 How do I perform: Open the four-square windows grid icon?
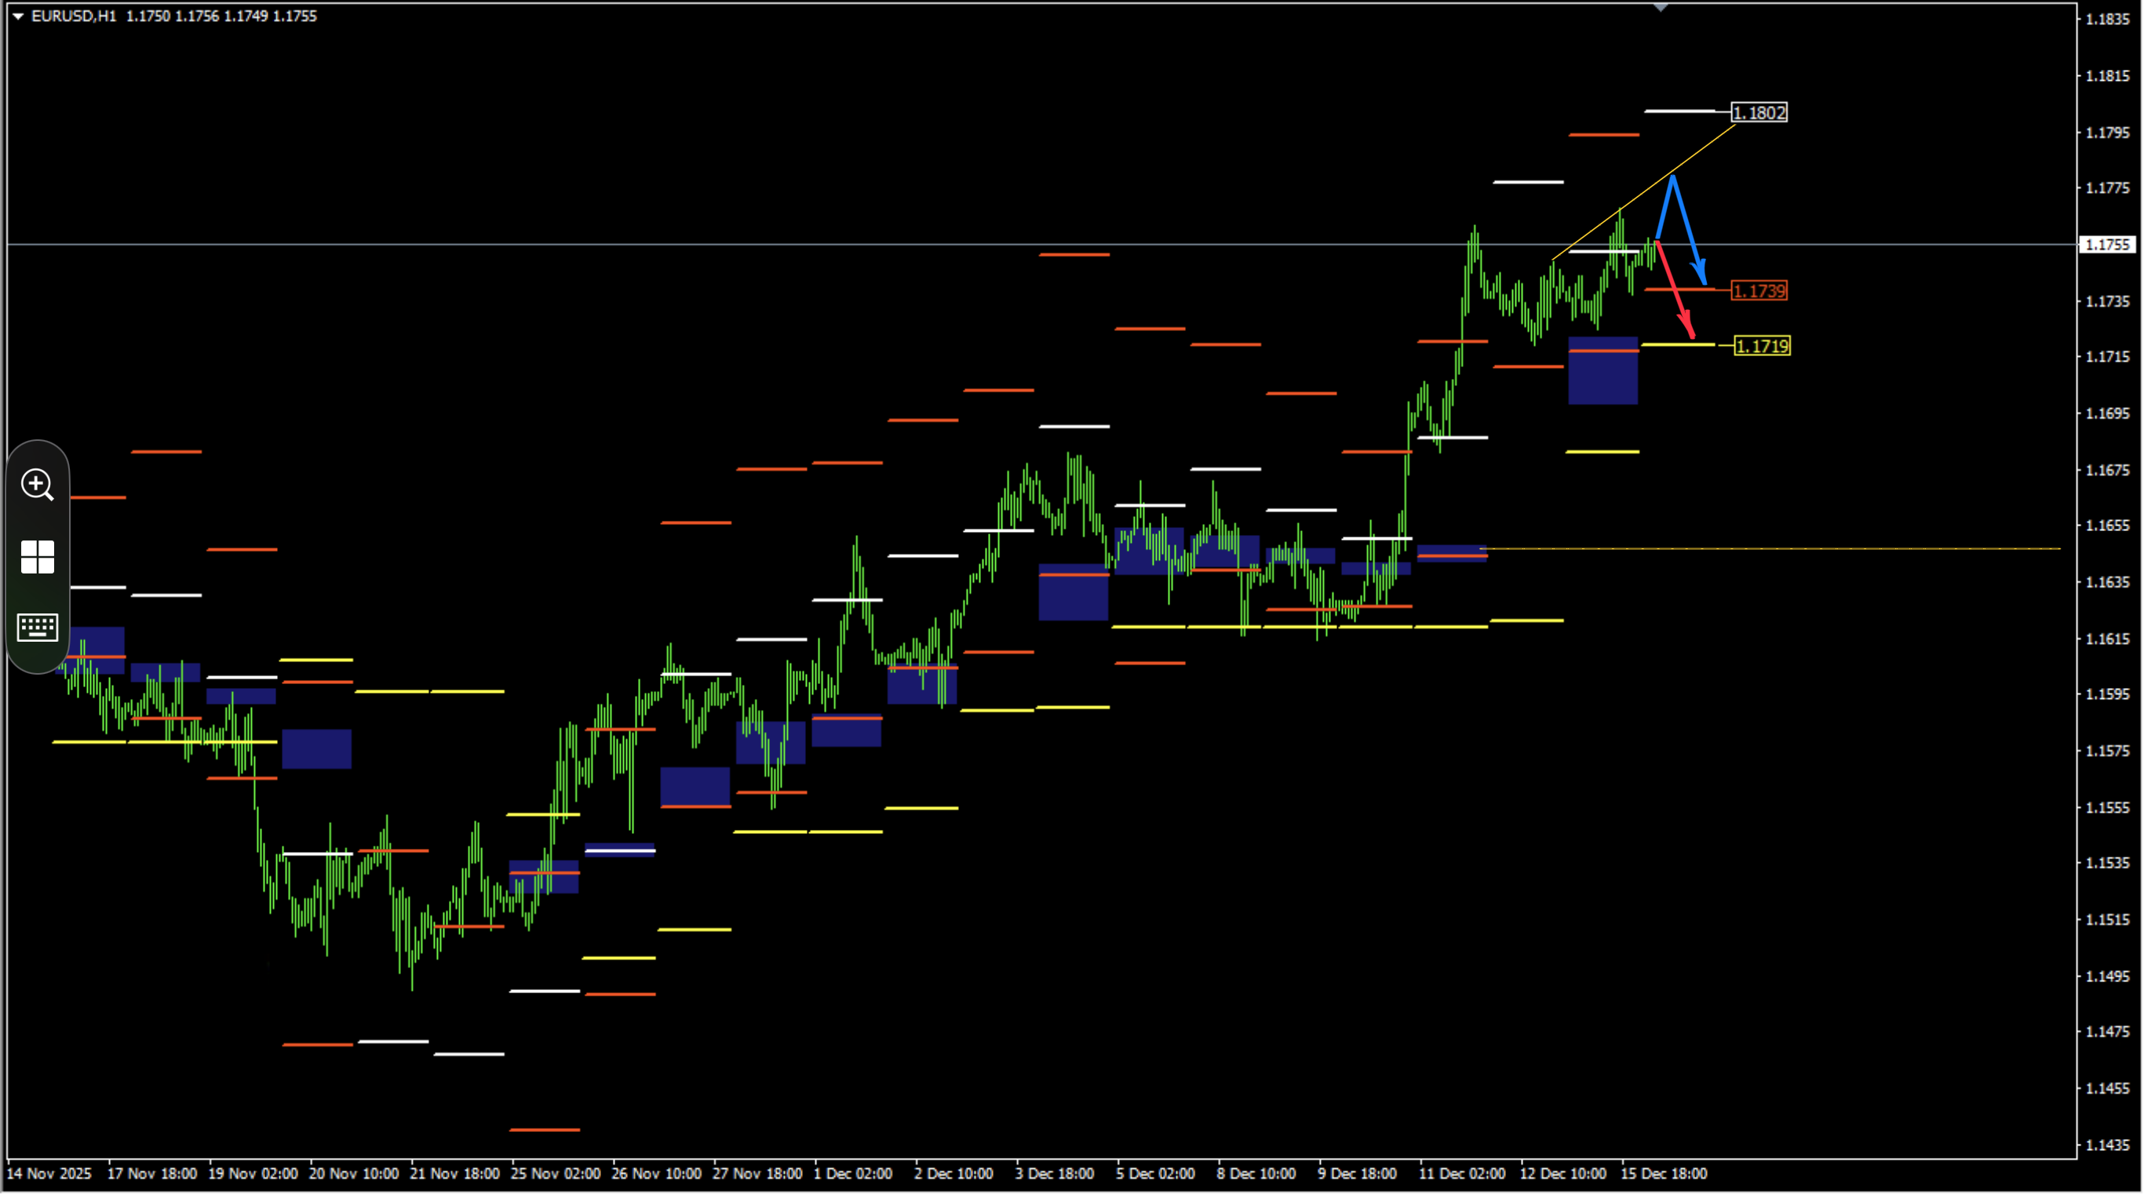[38, 557]
